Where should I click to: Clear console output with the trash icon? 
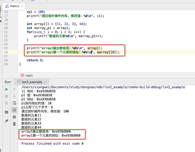[14, 124]
